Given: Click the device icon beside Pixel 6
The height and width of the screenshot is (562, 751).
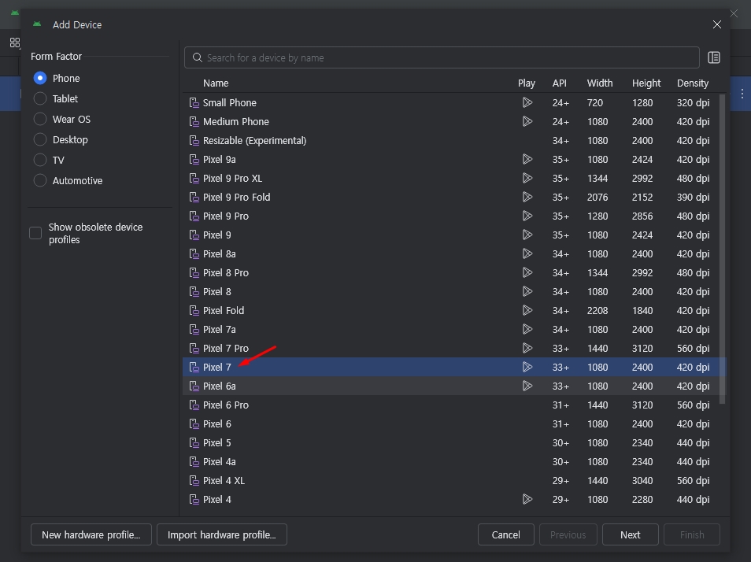Looking at the screenshot, I should (x=194, y=424).
